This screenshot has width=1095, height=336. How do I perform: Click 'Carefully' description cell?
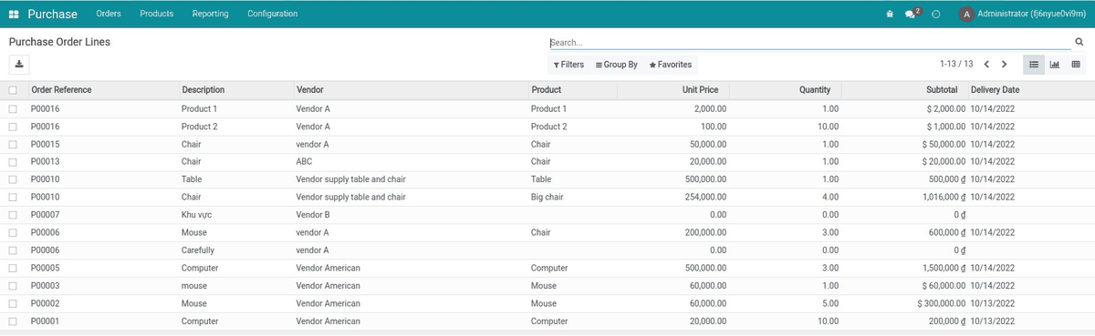pos(198,250)
